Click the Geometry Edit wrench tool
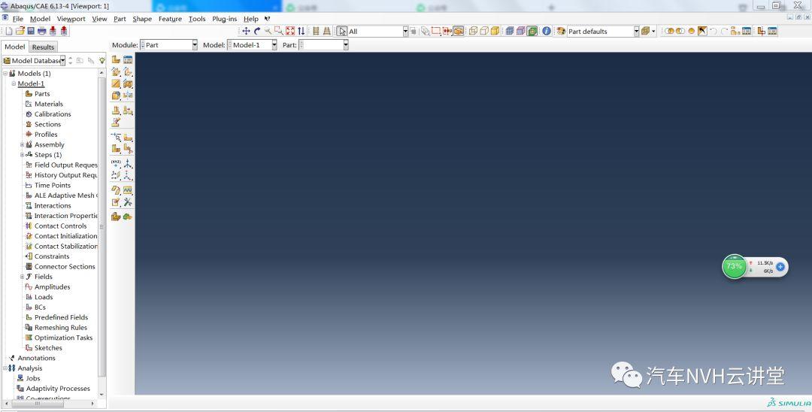The height and width of the screenshot is (412, 812). coord(128,201)
